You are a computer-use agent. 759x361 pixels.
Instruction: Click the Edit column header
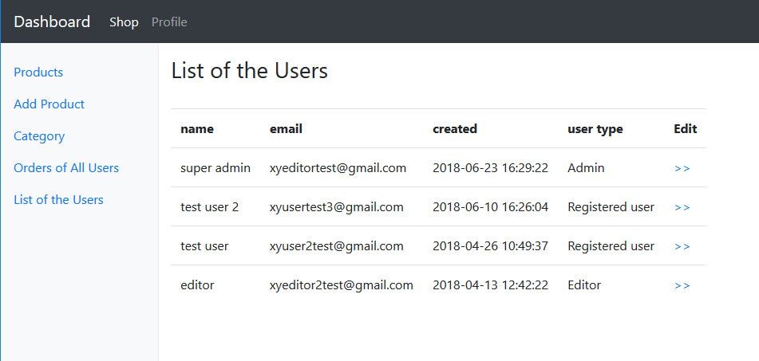[x=685, y=128]
